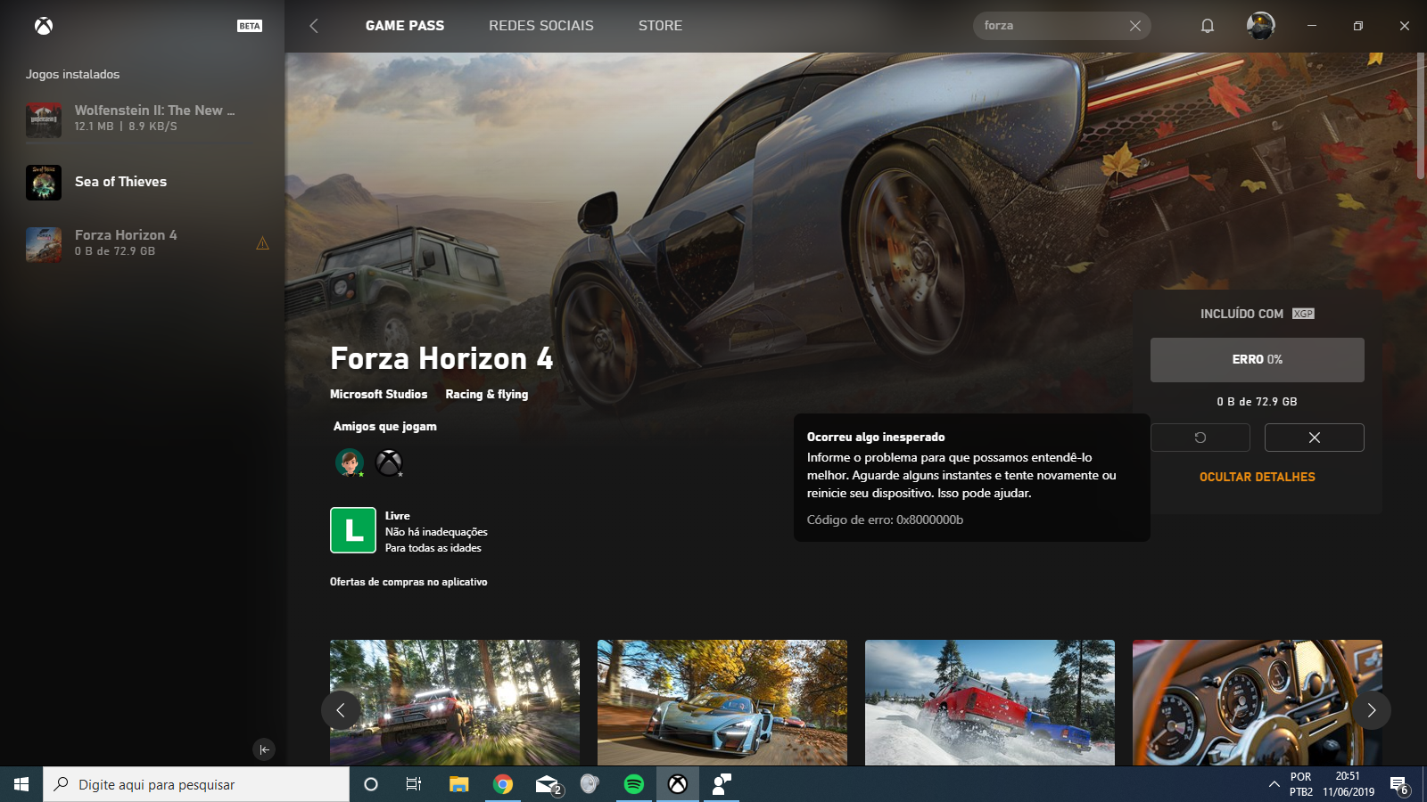Viewport: 1427px width, 802px height.
Task: Click the BETA badge in the sidebar
Action: (250, 26)
